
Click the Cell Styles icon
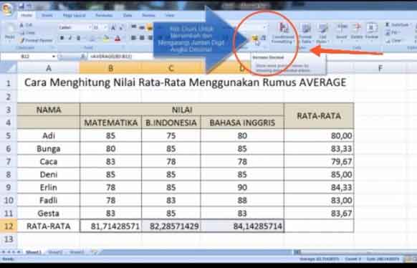323,33
